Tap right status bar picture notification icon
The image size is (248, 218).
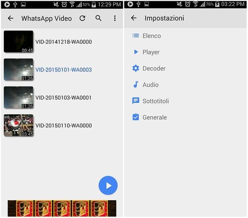coord(147,4)
